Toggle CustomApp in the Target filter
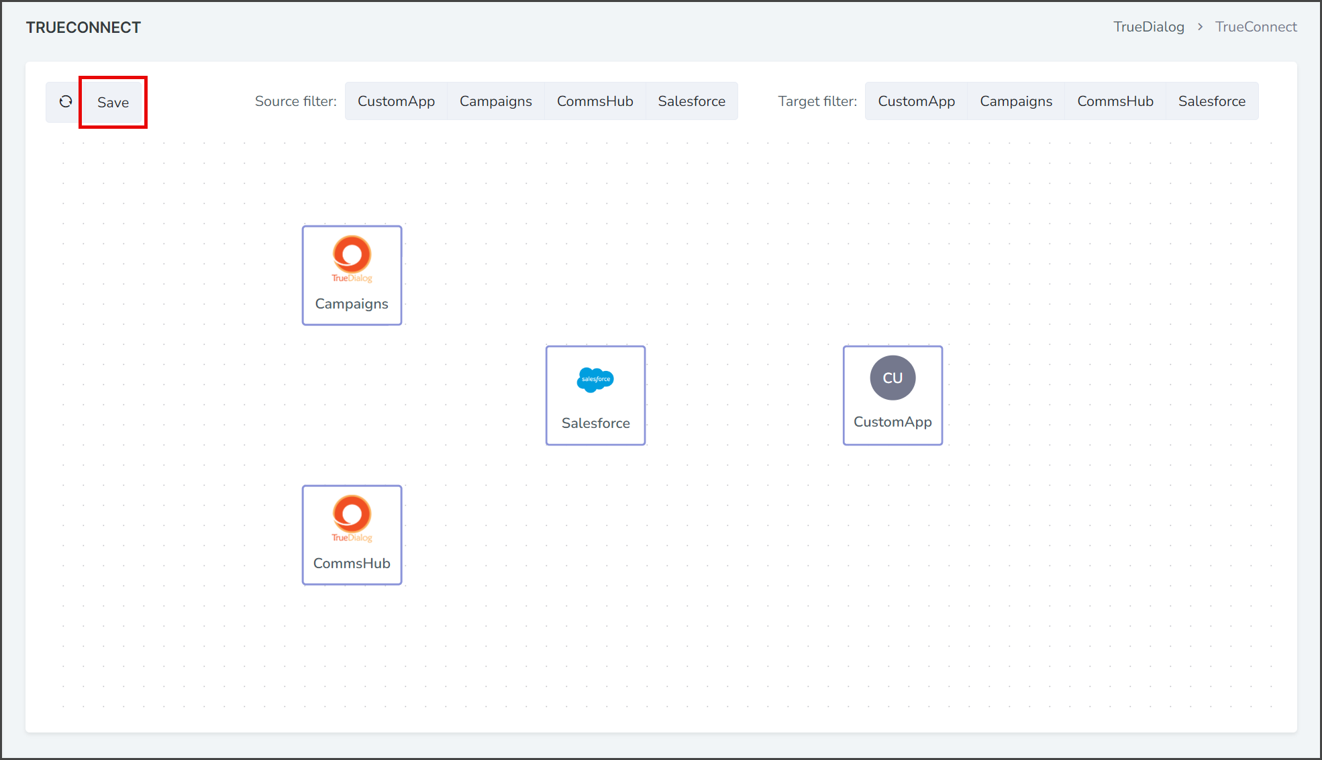This screenshot has width=1322, height=760. [916, 101]
